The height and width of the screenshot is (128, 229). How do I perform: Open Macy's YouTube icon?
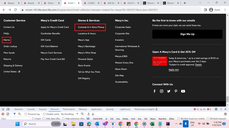coord(183,91)
